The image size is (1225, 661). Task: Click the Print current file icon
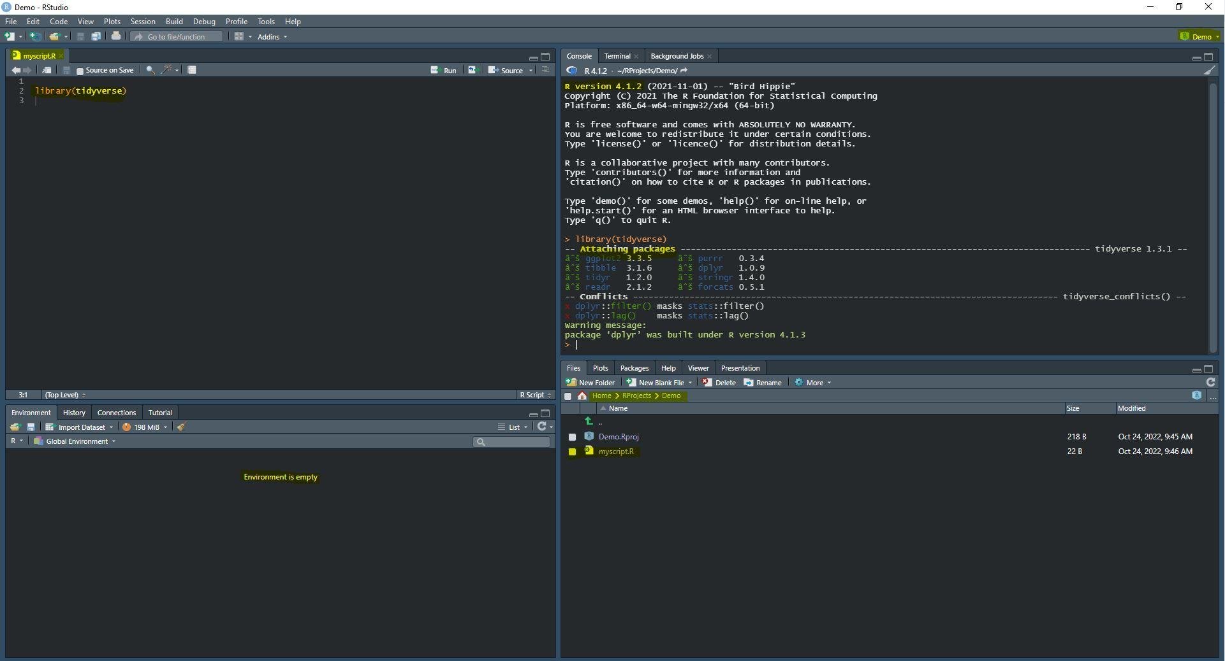click(116, 36)
